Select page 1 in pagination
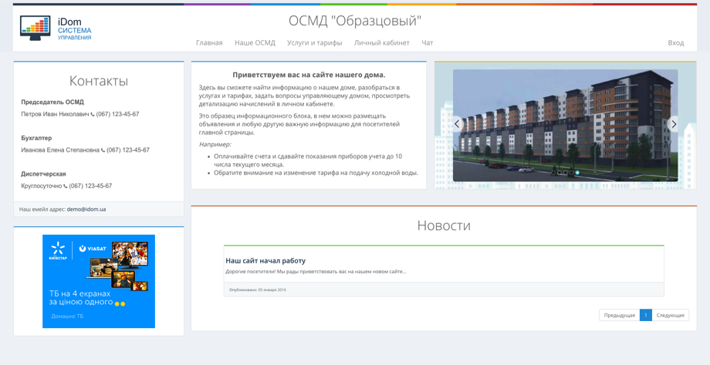This screenshot has height=365, width=710. coord(646,315)
